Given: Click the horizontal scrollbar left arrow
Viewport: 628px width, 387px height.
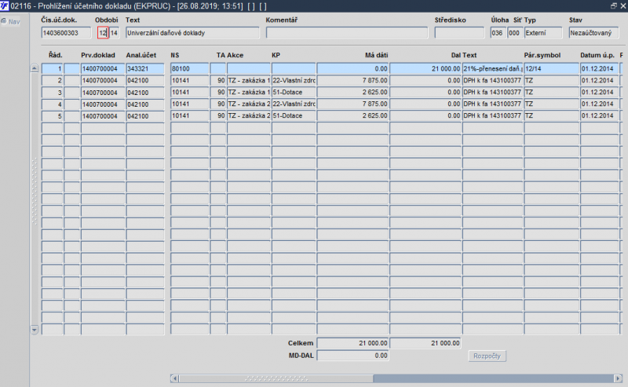Looking at the screenshot, I should coord(174,378).
